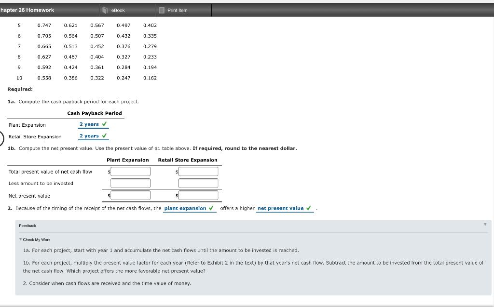Click the Retail Store Expansion net present value field

coord(198,195)
